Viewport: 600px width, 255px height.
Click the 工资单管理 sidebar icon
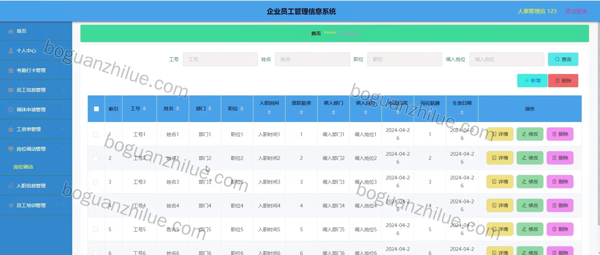(x=11, y=130)
